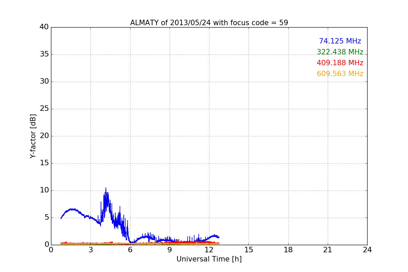Click the y-axis tick label 20
The width and height of the screenshot is (408, 272).
tap(44, 136)
